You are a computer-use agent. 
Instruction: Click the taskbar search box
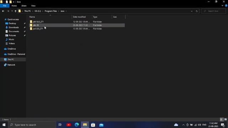click(32, 125)
